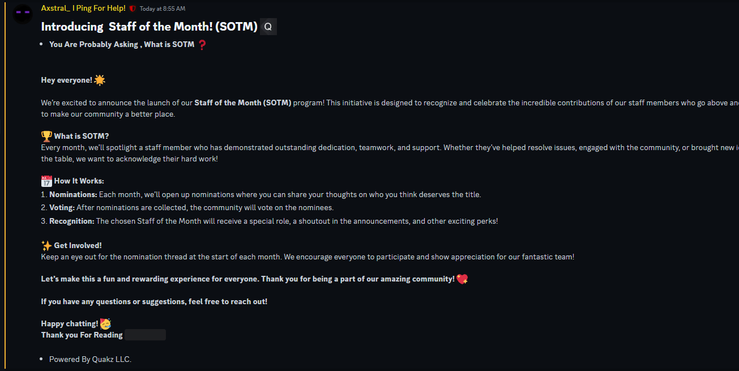This screenshot has width=739, height=371.
Task: Click the red shield role icon
Action: pyautogui.click(x=133, y=8)
